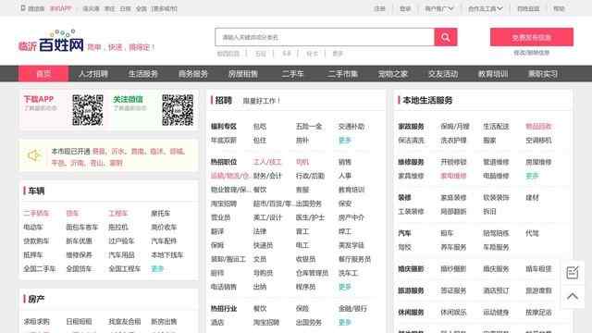592x333 pixels.
Task: Open the 金融/银行 industry link
Action: pyautogui.click(x=352, y=308)
